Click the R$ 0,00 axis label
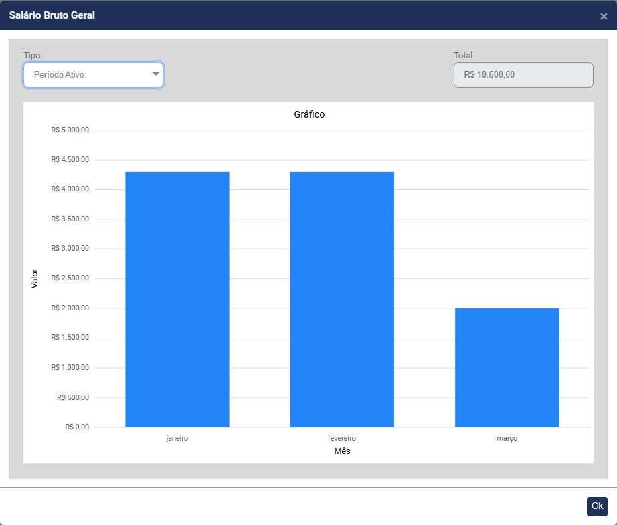This screenshot has width=617, height=525. (76, 427)
